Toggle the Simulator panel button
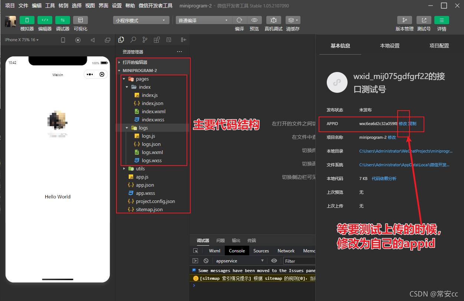 (27, 20)
